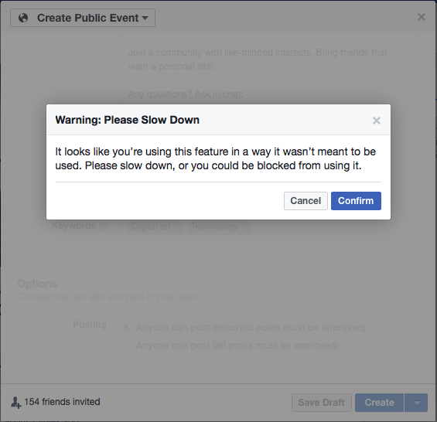
Task: Select the Digital art keyword label
Action: click(151, 226)
